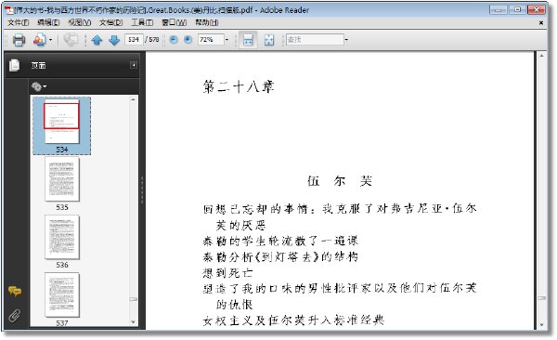This screenshot has width=557, height=340.
Task: Toggle fit one full page mode
Action: (x=269, y=40)
